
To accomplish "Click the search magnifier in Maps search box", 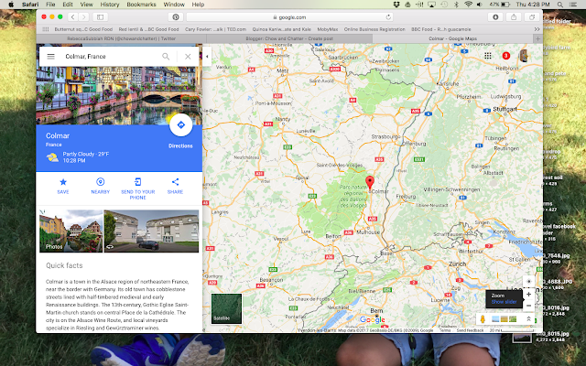I will [x=166, y=57].
